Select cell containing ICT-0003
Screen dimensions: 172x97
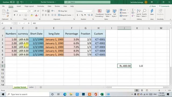99,47
